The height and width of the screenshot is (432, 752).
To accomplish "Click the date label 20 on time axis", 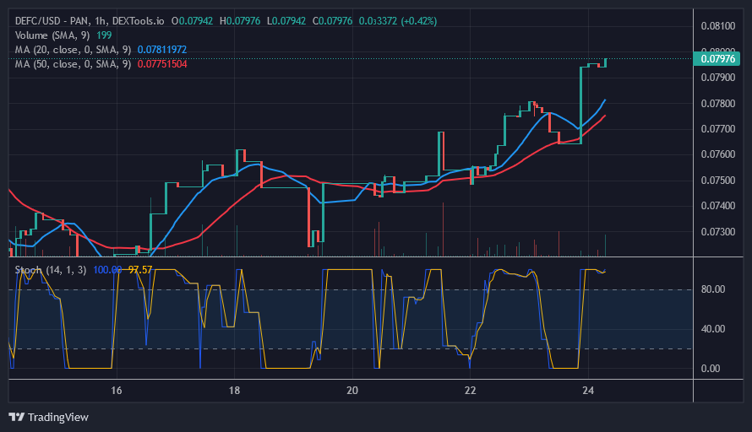I will tap(352, 391).
